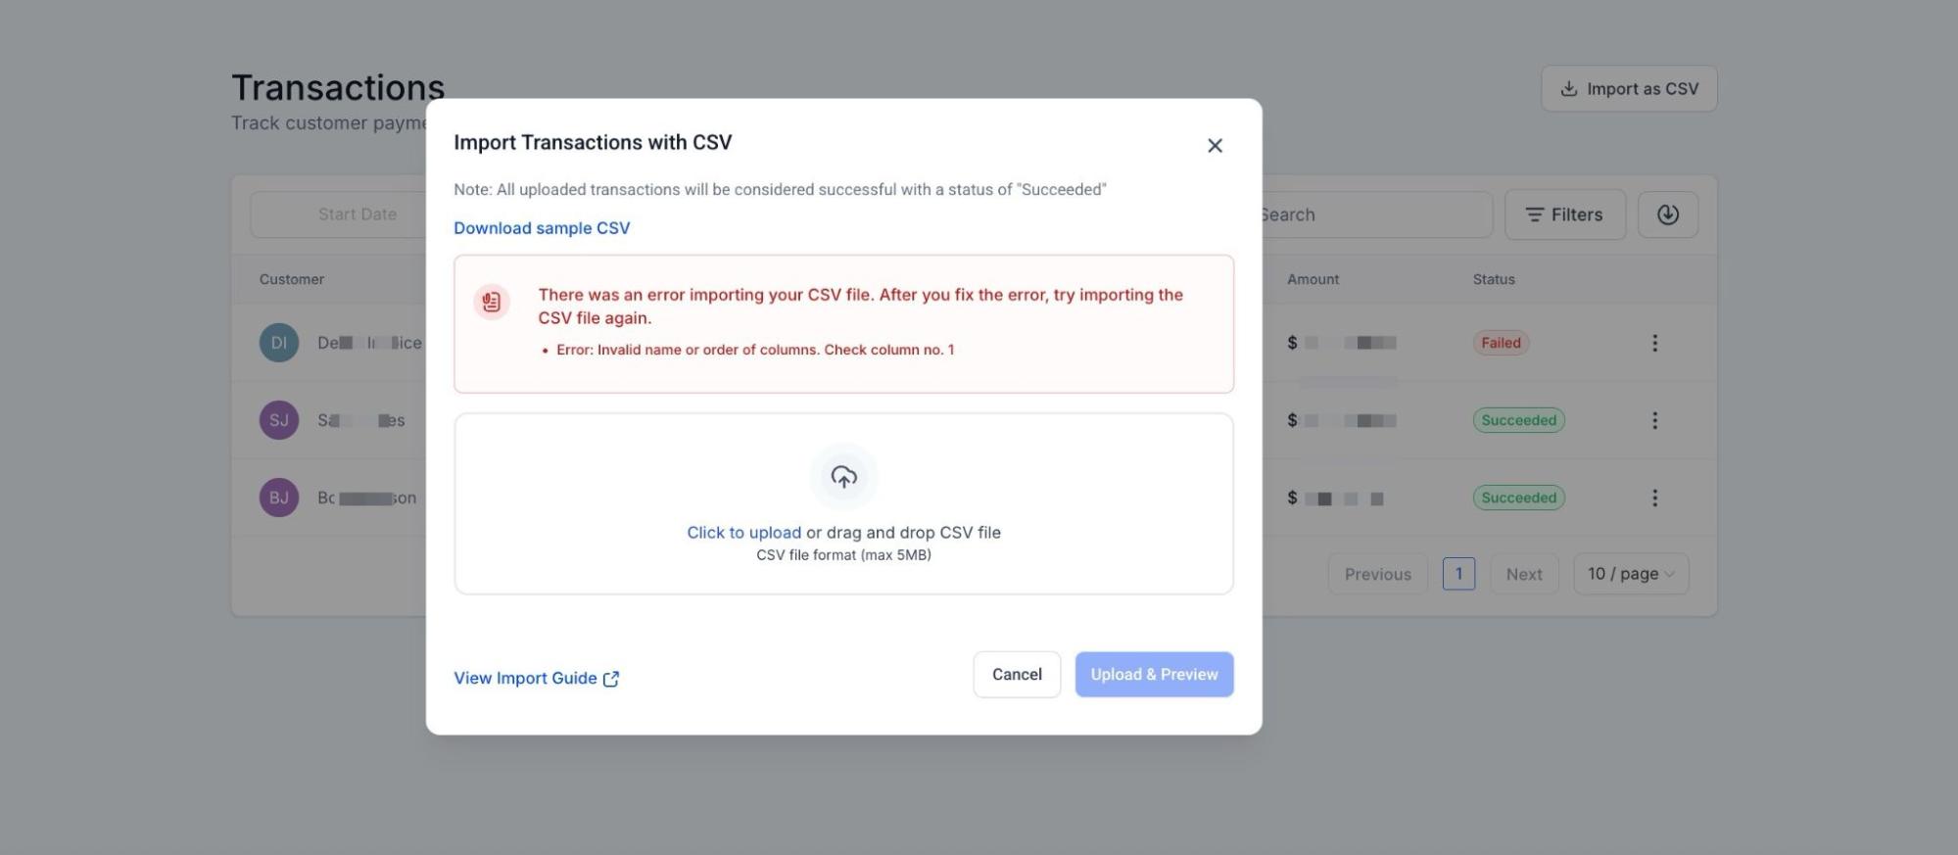Screen dimensions: 1958x855
Task: Close the Import Transactions dialog
Action: 1215,146
